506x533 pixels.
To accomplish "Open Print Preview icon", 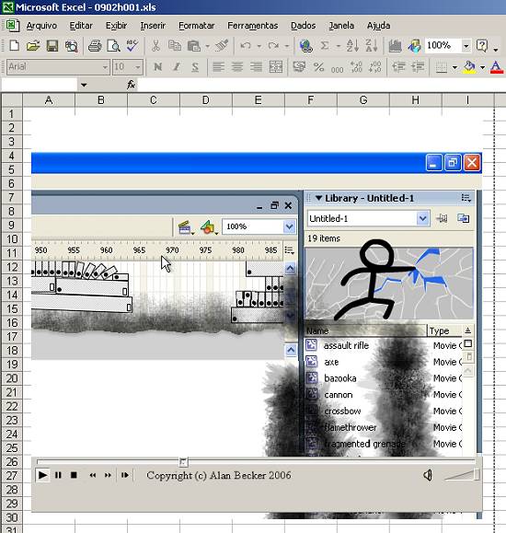I will coord(113,45).
